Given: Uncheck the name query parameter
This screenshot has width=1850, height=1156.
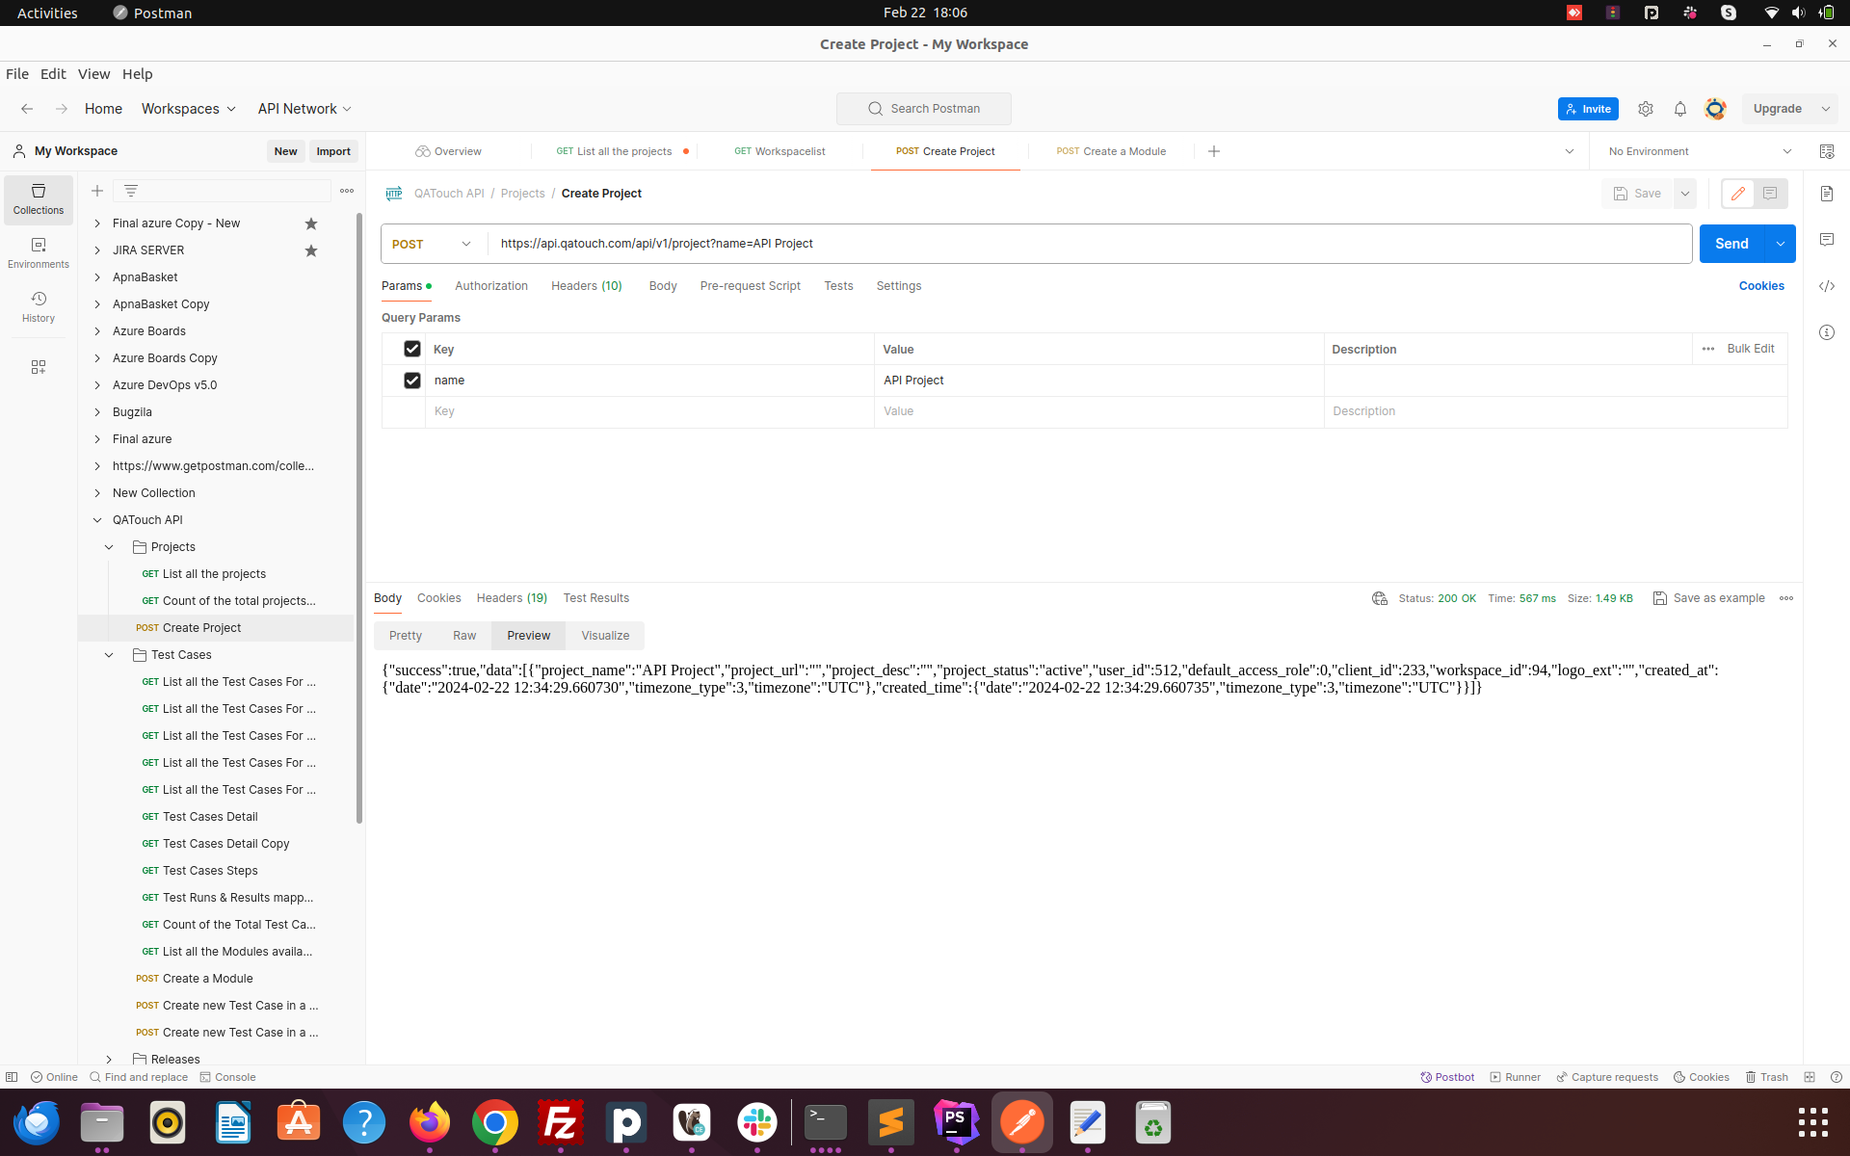Looking at the screenshot, I should click(x=411, y=381).
